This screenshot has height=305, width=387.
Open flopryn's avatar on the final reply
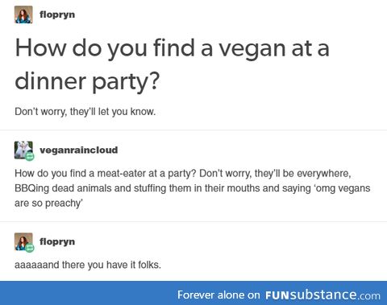point(23,241)
